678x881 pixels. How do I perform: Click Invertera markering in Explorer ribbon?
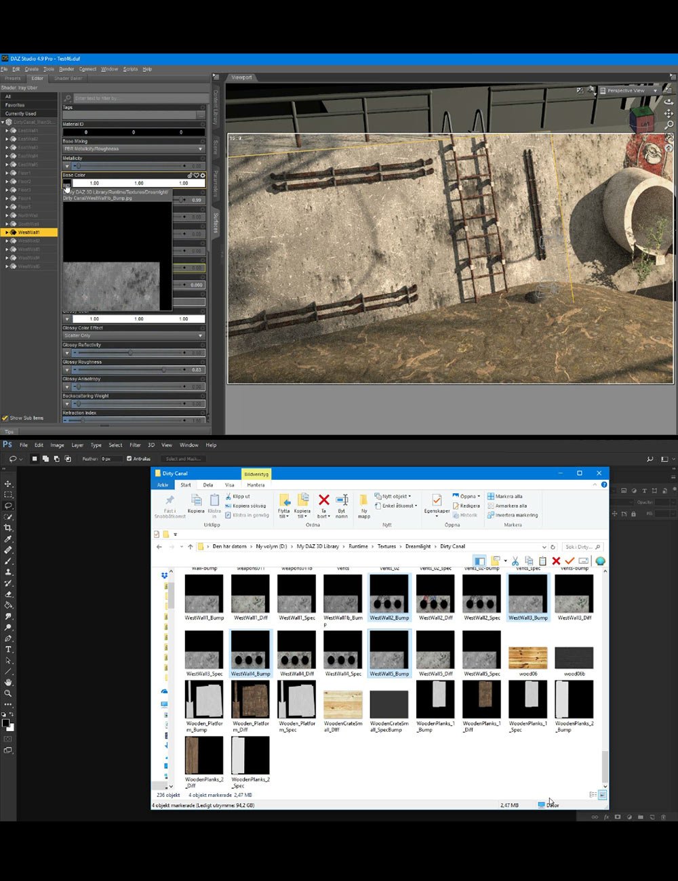(x=513, y=515)
